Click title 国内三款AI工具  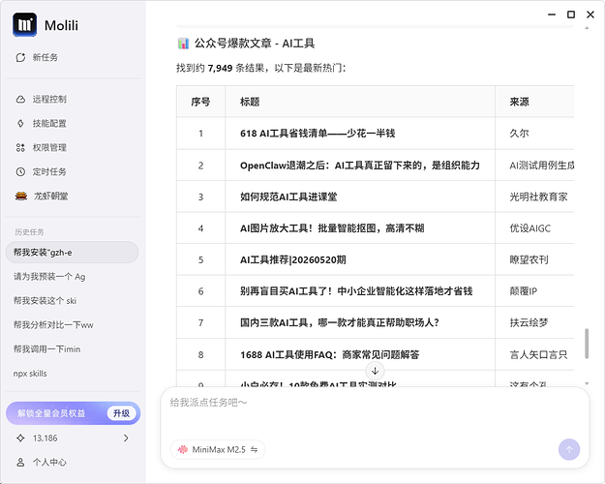click(x=340, y=322)
